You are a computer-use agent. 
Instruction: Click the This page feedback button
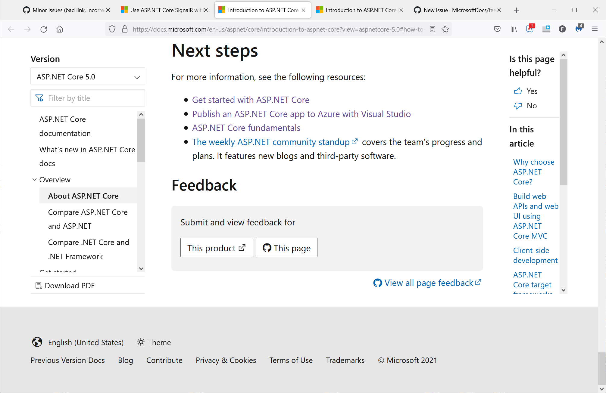286,248
